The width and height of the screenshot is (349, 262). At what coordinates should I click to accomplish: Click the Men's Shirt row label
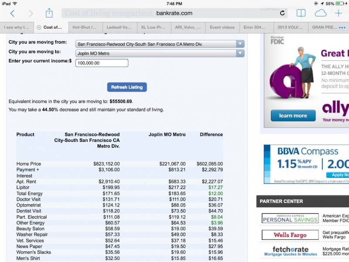[x=28, y=258]
